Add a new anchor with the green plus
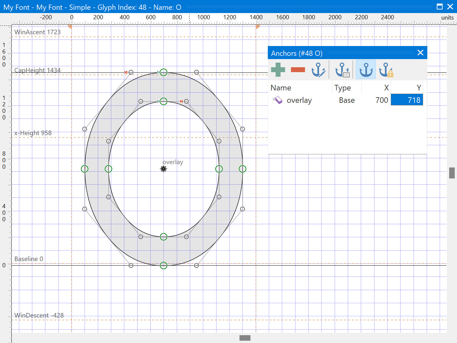The image size is (457, 343). click(278, 70)
